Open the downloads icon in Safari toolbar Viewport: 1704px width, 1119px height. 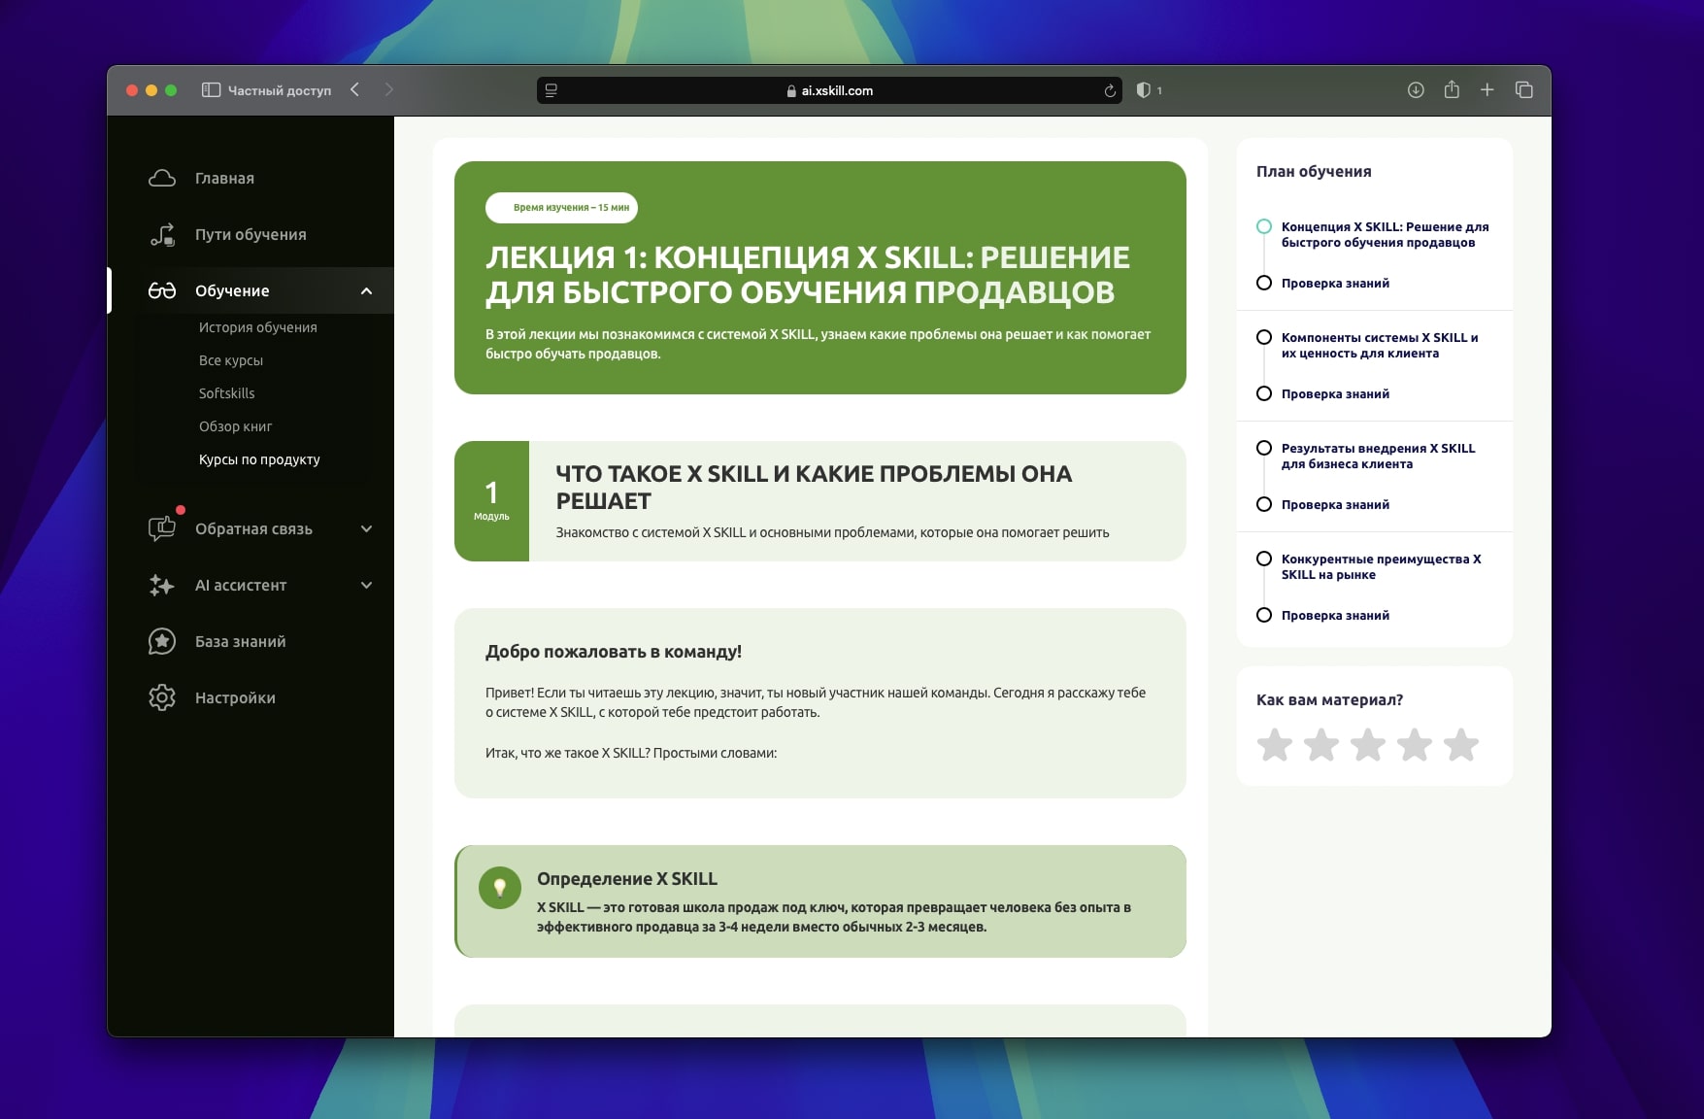(1416, 90)
